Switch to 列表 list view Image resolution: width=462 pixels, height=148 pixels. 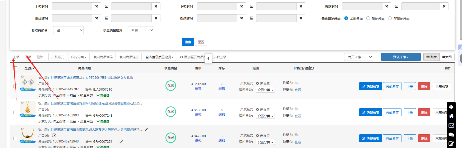coord(431,57)
